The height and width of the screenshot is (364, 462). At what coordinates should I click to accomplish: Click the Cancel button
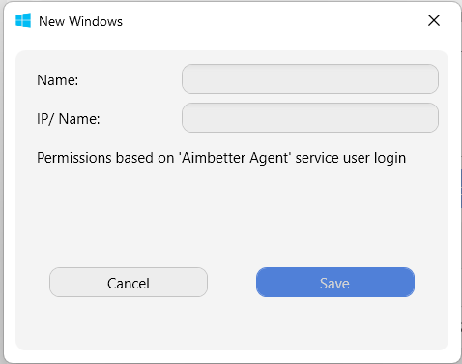tap(129, 283)
